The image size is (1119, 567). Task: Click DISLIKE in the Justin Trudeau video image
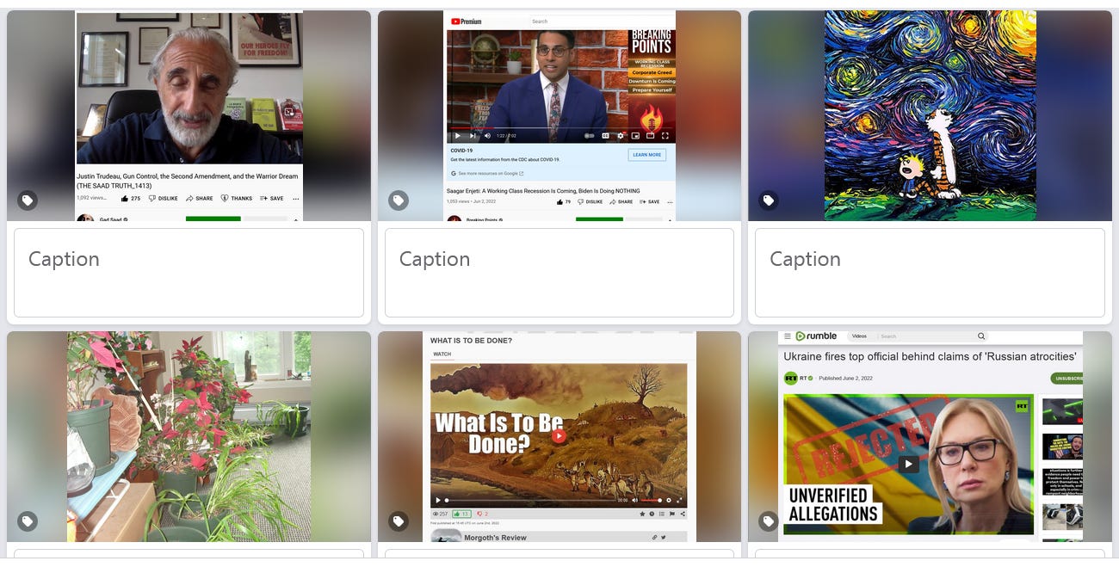(x=163, y=198)
